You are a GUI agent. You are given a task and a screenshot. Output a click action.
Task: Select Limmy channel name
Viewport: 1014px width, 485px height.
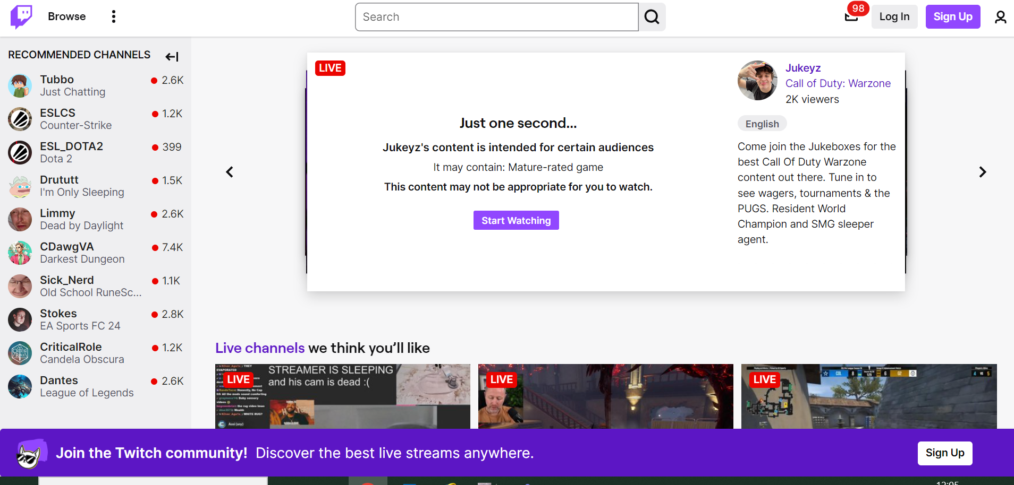pyautogui.click(x=57, y=213)
